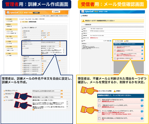Open アドレス一覧 in the admin sidebar
Viewport: 149px width, 124px height.
tap(10, 48)
